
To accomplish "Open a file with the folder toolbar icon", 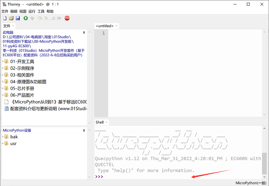I will click(x=11, y=18).
